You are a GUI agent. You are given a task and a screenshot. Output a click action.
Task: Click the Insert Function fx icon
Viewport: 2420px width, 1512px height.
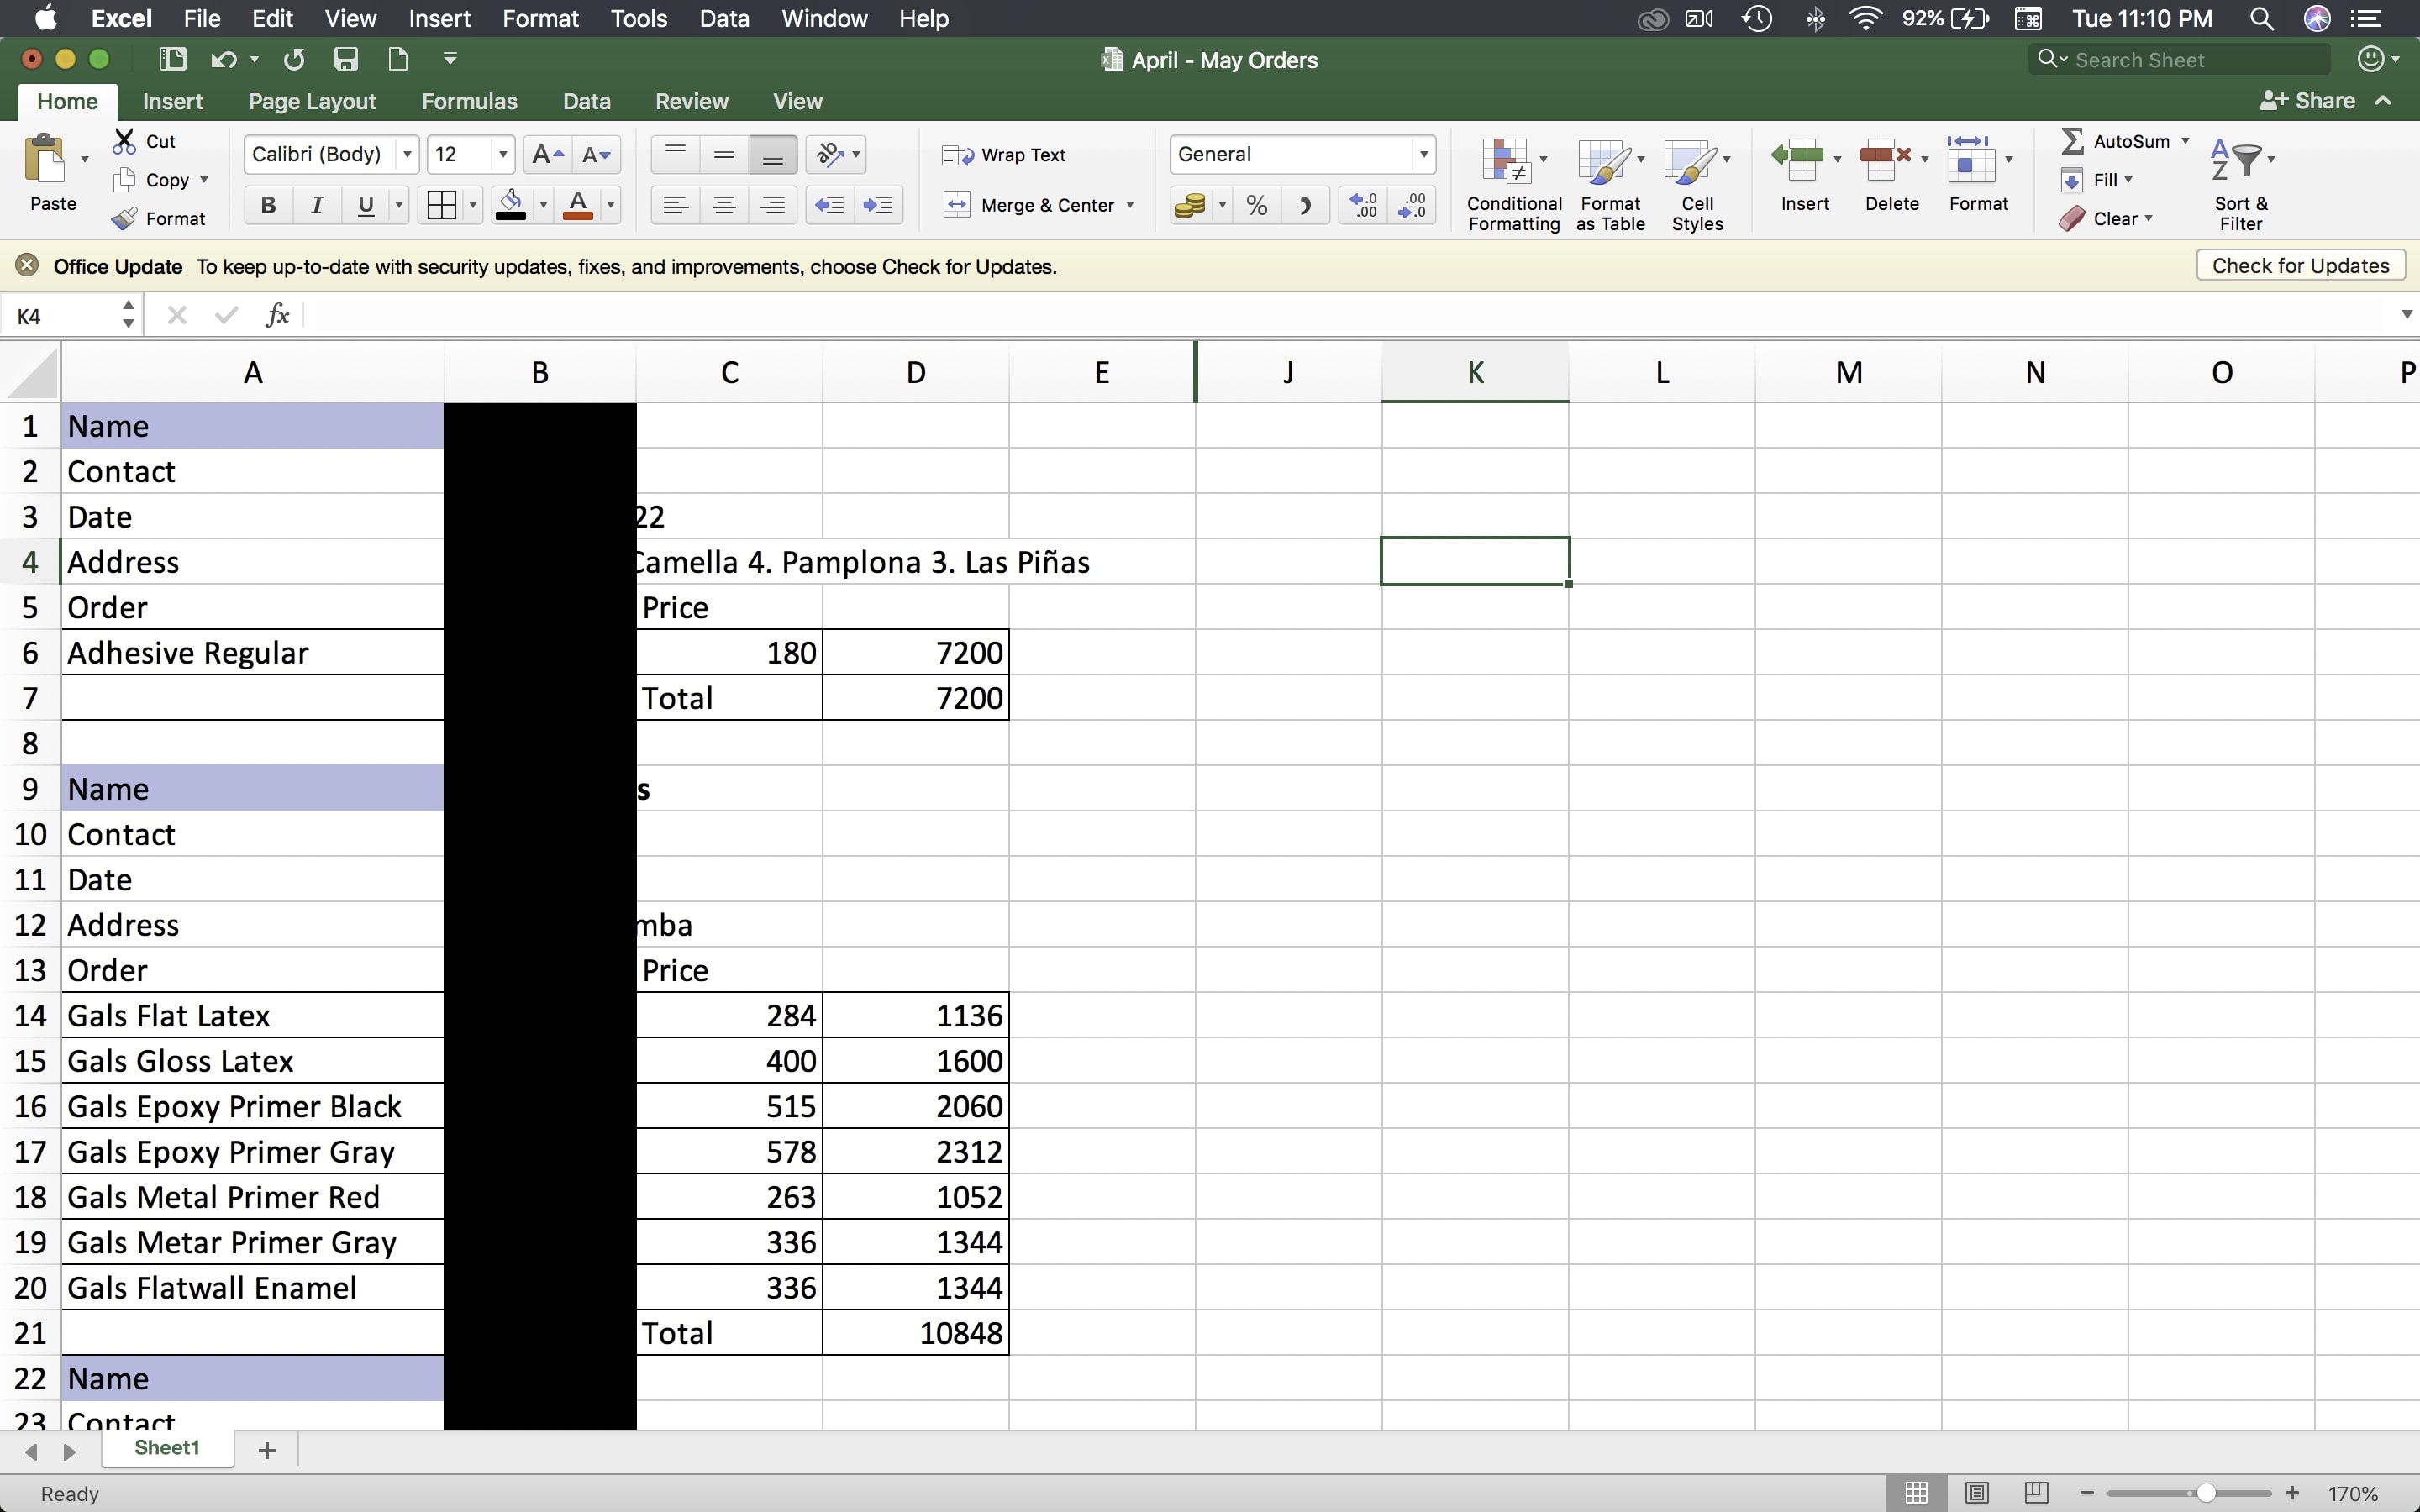click(x=278, y=316)
